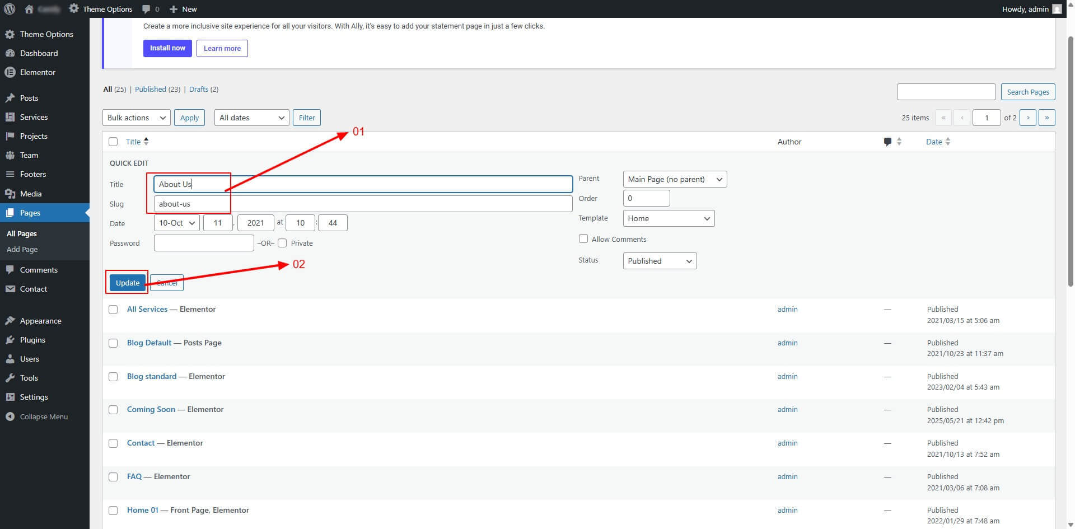Click the WordPress logo icon

point(10,9)
